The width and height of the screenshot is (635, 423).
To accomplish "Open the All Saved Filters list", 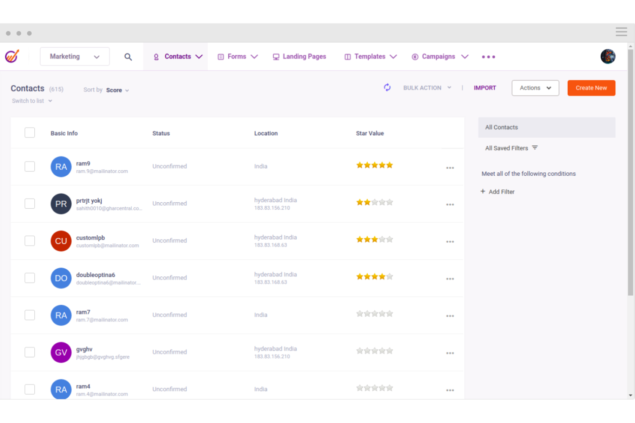I will click(x=511, y=148).
